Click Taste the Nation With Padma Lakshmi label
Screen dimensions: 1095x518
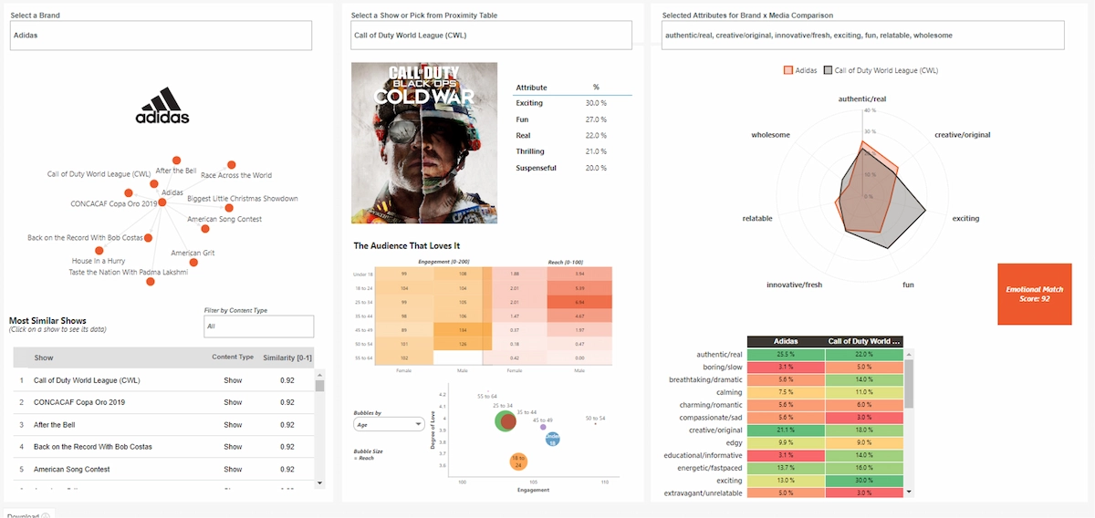click(128, 272)
